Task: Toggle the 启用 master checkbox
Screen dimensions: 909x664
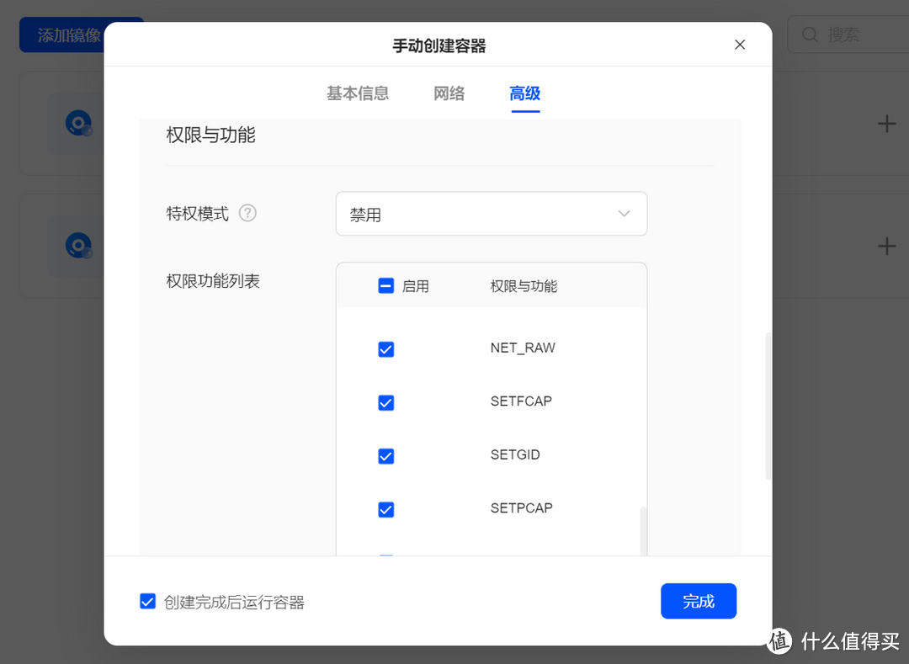Action: point(385,285)
